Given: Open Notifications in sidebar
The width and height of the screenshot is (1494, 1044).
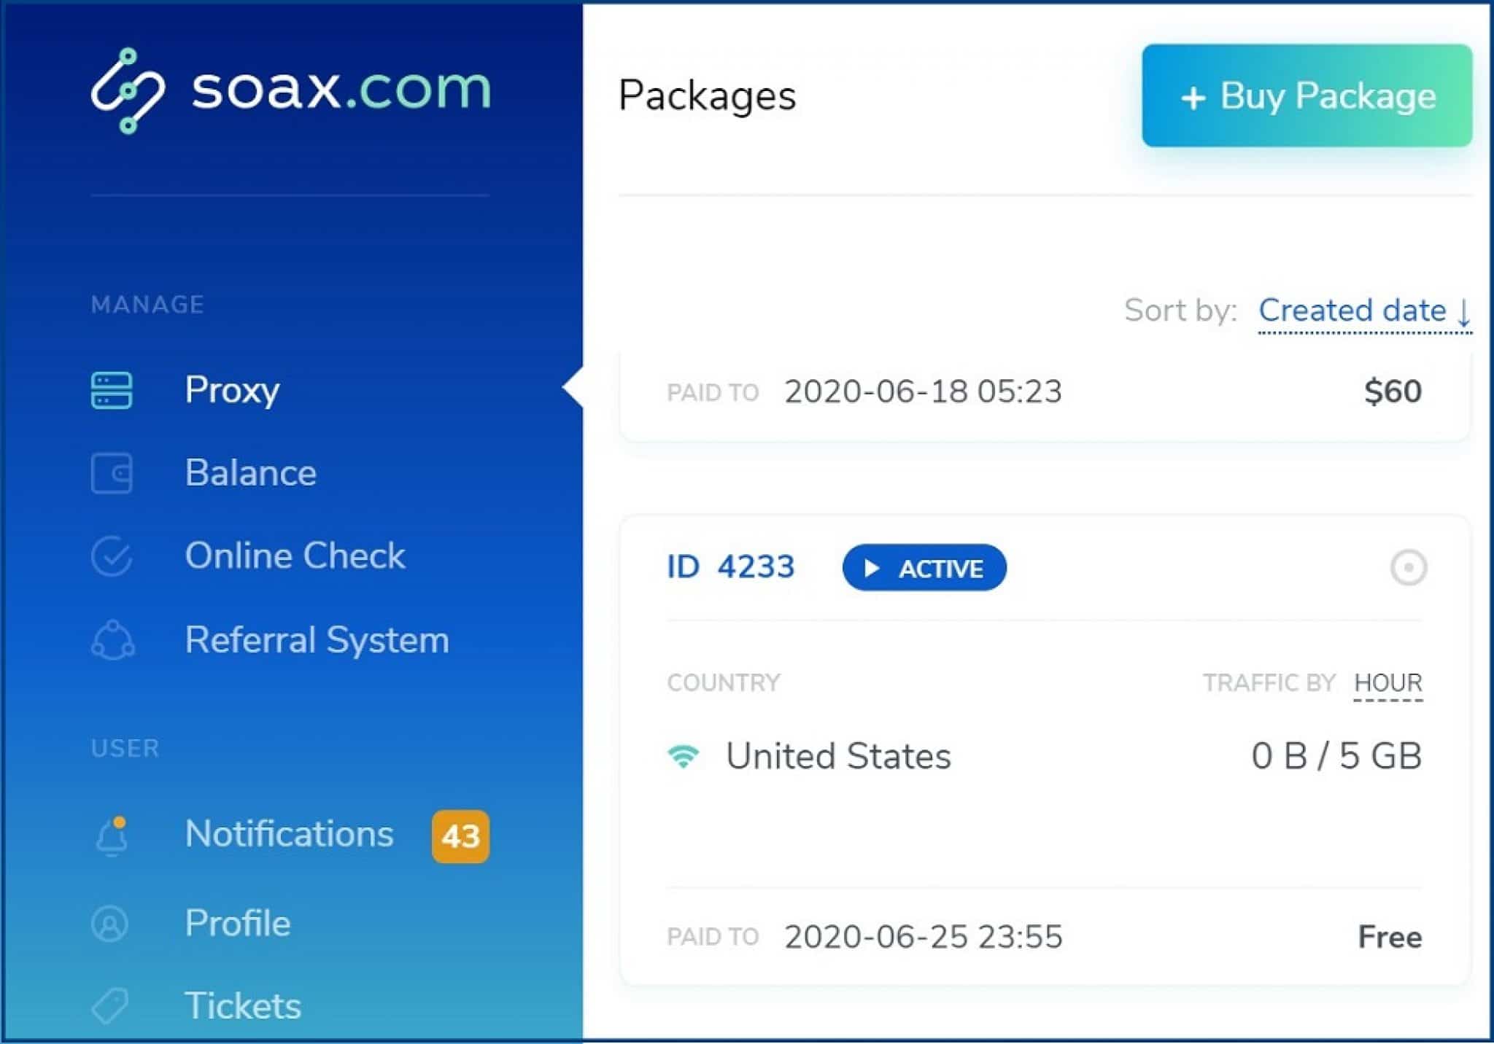Looking at the screenshot, I should coord(290,834).
